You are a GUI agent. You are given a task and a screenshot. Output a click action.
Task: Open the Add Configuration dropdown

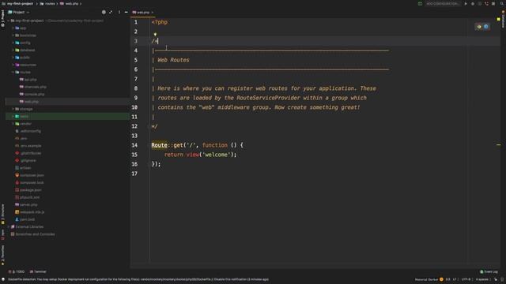(443, 4)
